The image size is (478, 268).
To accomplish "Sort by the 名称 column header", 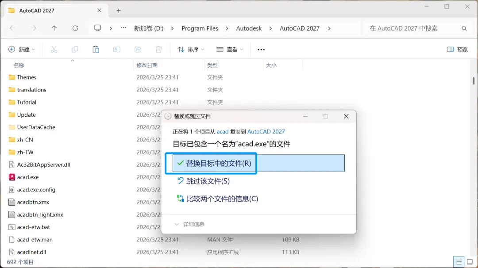I will [x=19, y=65].
